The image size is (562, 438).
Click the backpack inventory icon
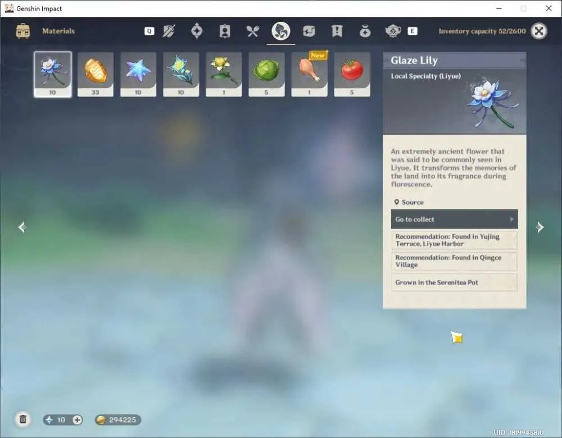pos(23,31)
